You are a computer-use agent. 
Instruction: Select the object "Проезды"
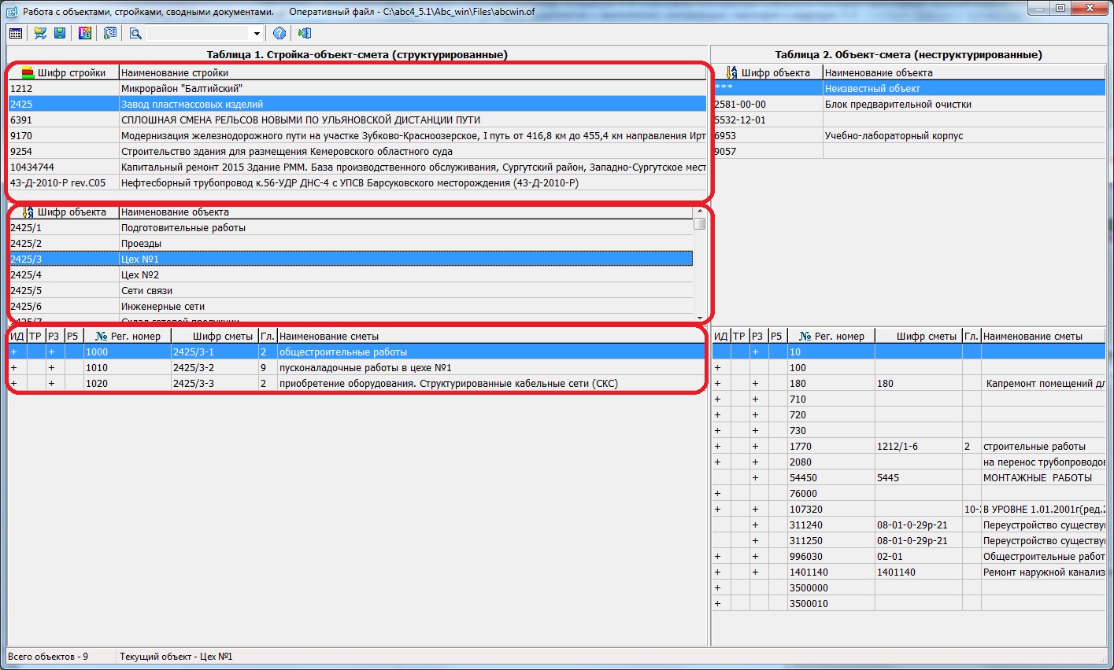click(350, 243)
